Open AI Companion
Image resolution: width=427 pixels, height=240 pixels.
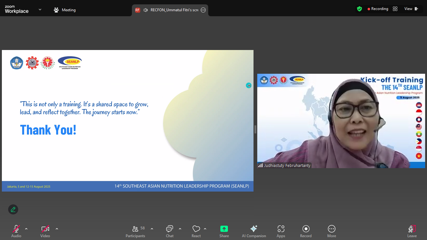(254, 229)
